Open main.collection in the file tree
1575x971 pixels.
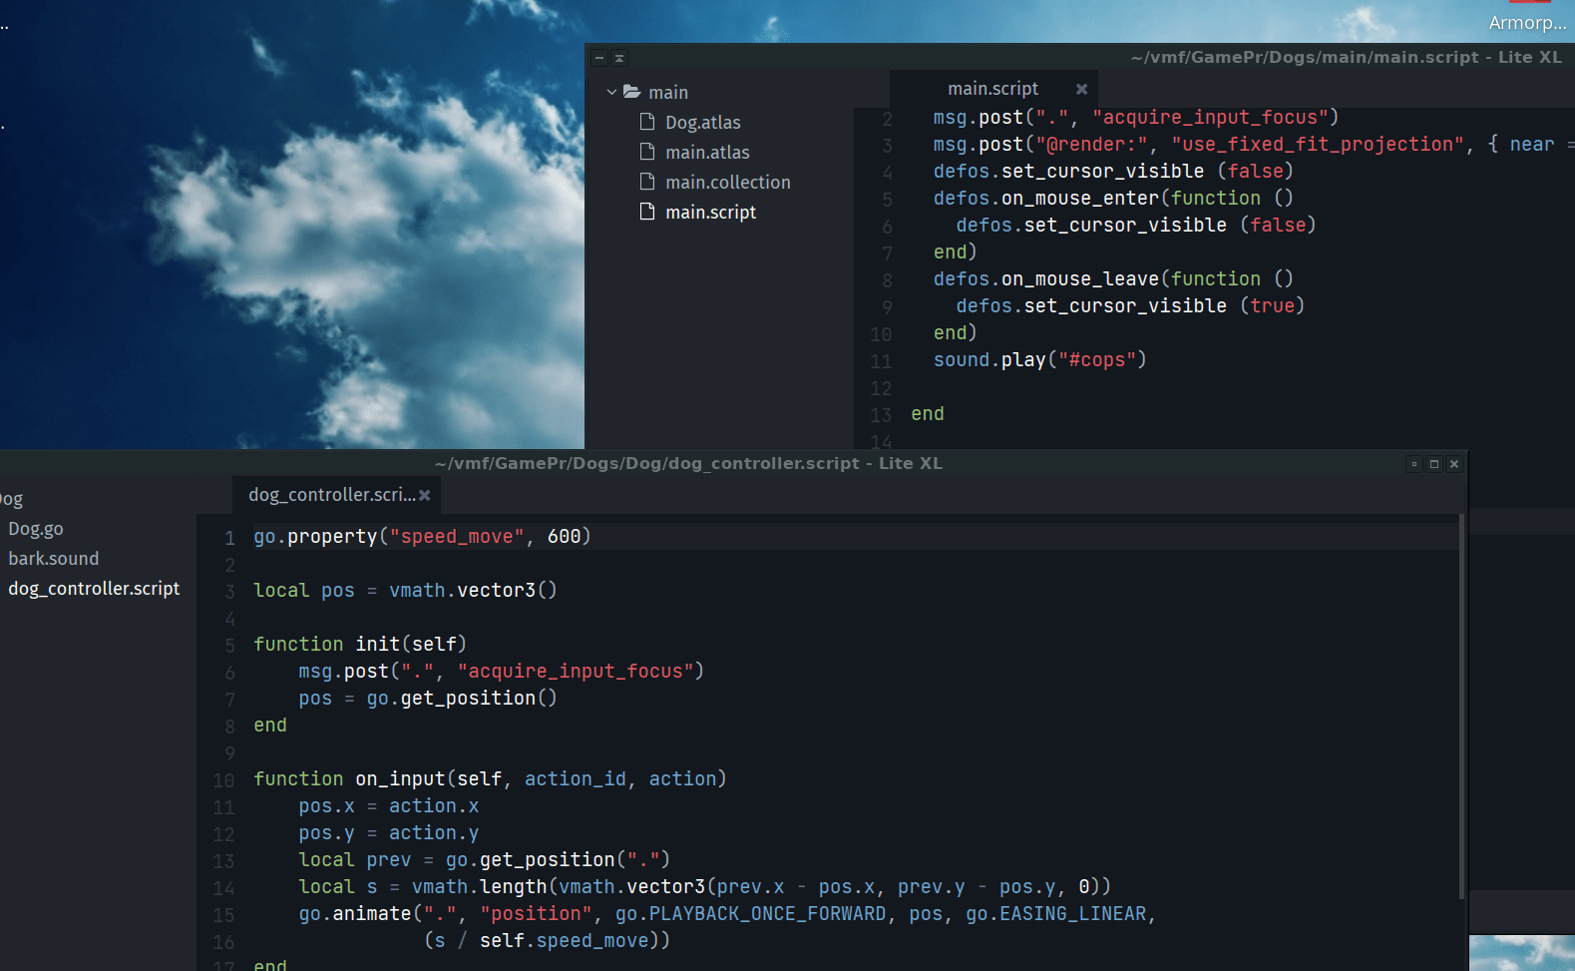point(727,182)
